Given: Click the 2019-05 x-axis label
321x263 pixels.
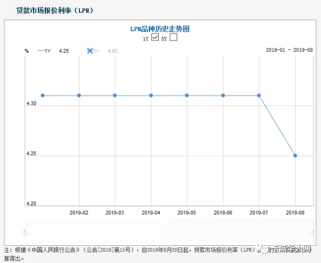Looking at the screenshot, I should tap(187, 213).
